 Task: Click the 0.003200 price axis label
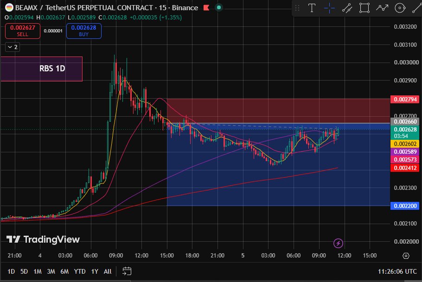(406, 26)
